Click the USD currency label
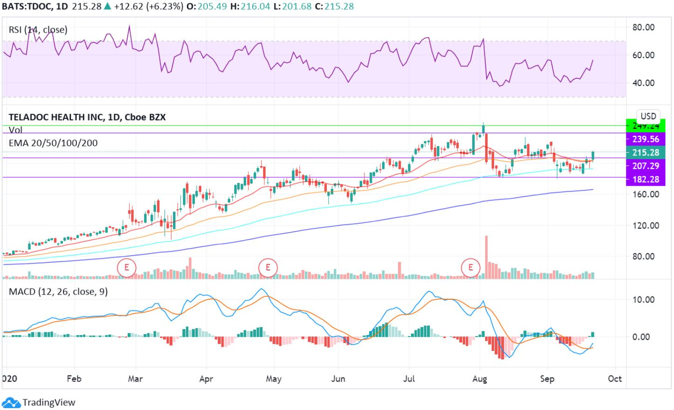The width and height of the screenshot is (674, 410). [x=648, y=116]
